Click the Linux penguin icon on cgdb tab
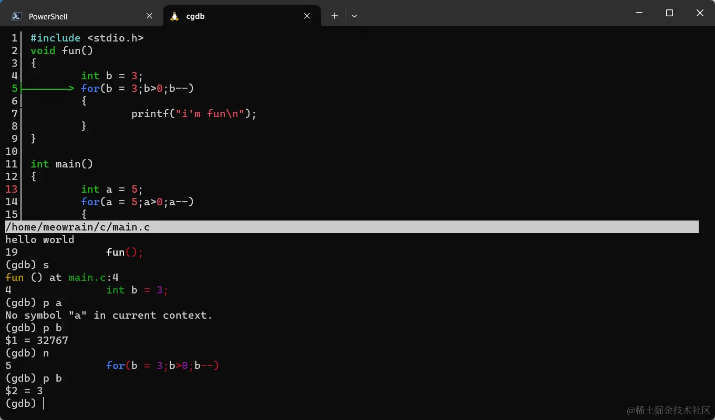 (174, 16)
